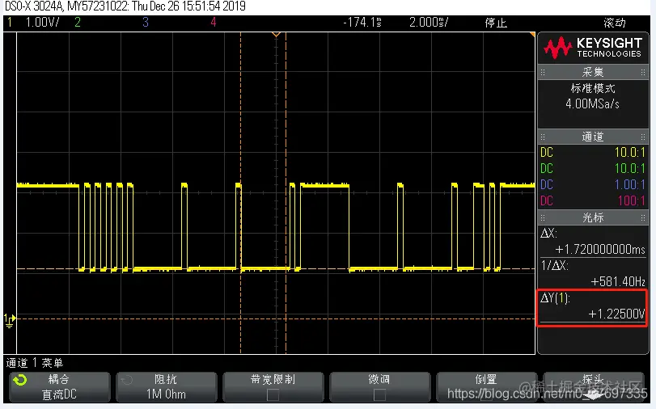
Task: Click blue DC 1.00:1 channel row
Action: point(593,185)
